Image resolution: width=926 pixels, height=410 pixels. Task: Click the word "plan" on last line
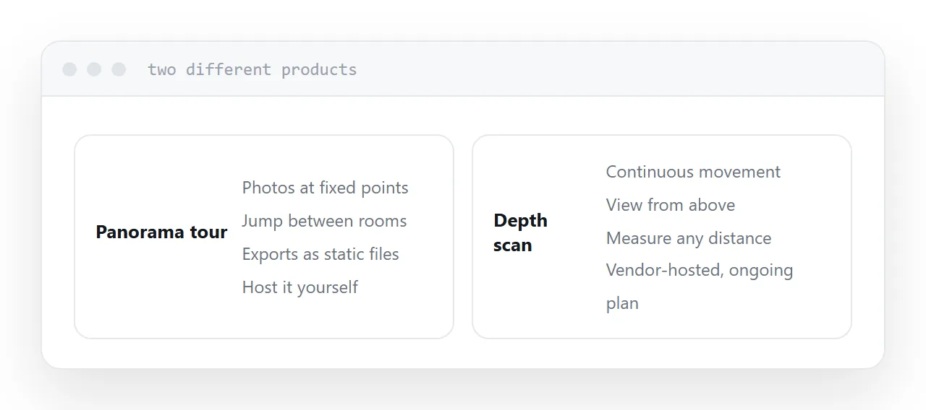tap(622, 304)
